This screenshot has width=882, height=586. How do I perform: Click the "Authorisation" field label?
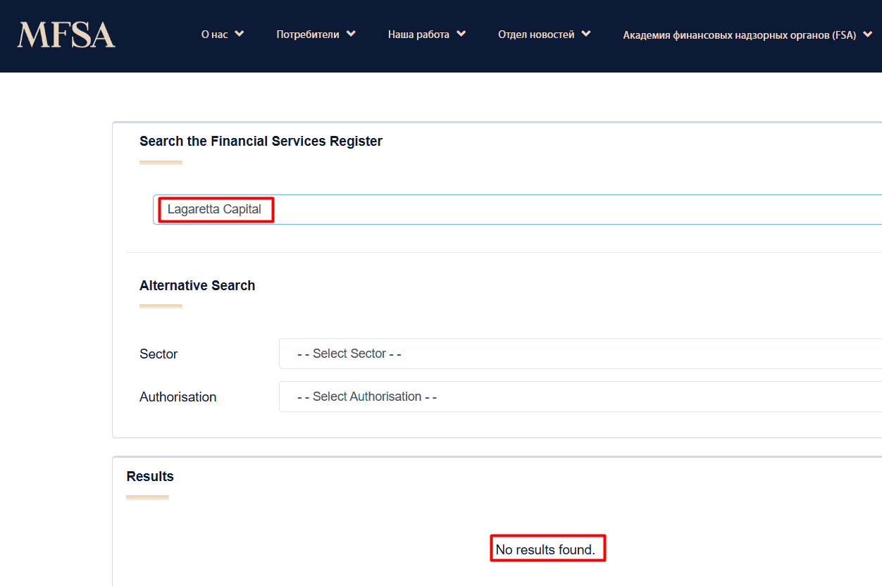[178, 397]
